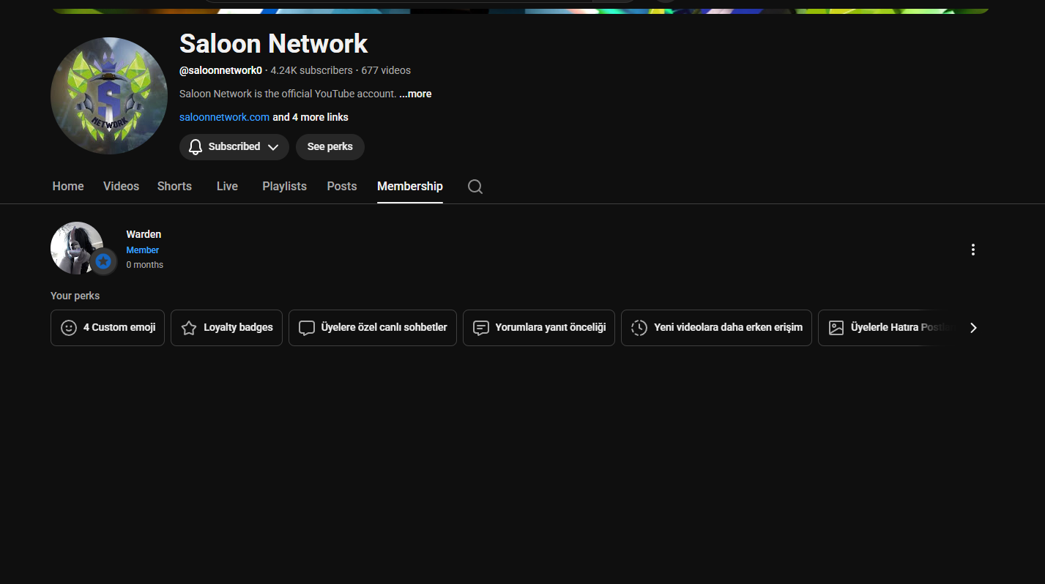Click the Saloon Network channel title
The height and width of the screenshot is (584, 1045).
click(273, 44)
